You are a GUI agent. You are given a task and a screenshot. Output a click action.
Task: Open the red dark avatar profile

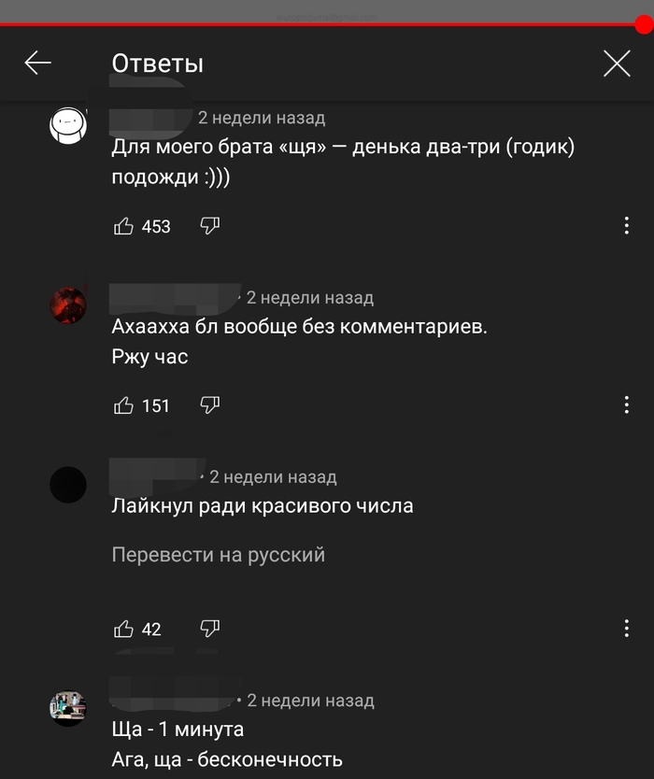[x=68, y=305]
